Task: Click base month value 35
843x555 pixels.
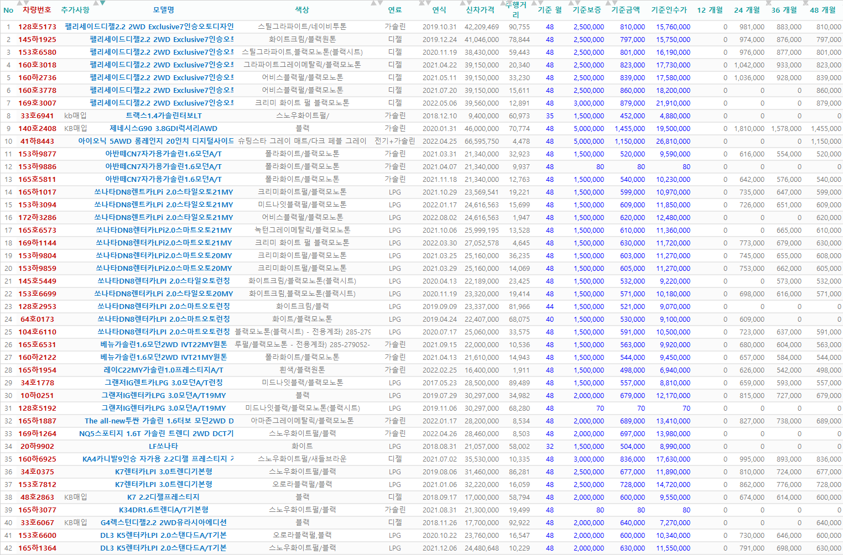Action: (550, 116)
